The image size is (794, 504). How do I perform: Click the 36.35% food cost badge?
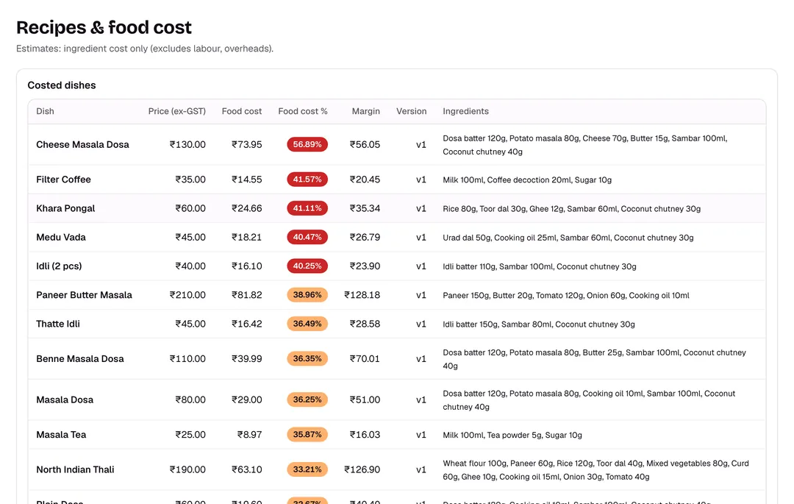[x=307, y=359]
